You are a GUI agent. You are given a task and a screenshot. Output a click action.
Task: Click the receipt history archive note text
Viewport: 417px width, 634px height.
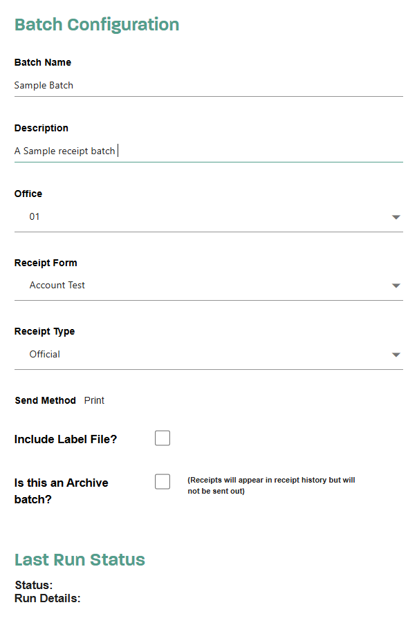pos(271,485)
